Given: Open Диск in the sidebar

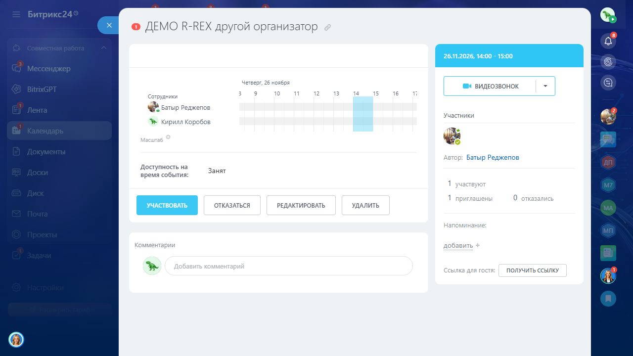Looking at the screenshot, I should tap(59, 193).
